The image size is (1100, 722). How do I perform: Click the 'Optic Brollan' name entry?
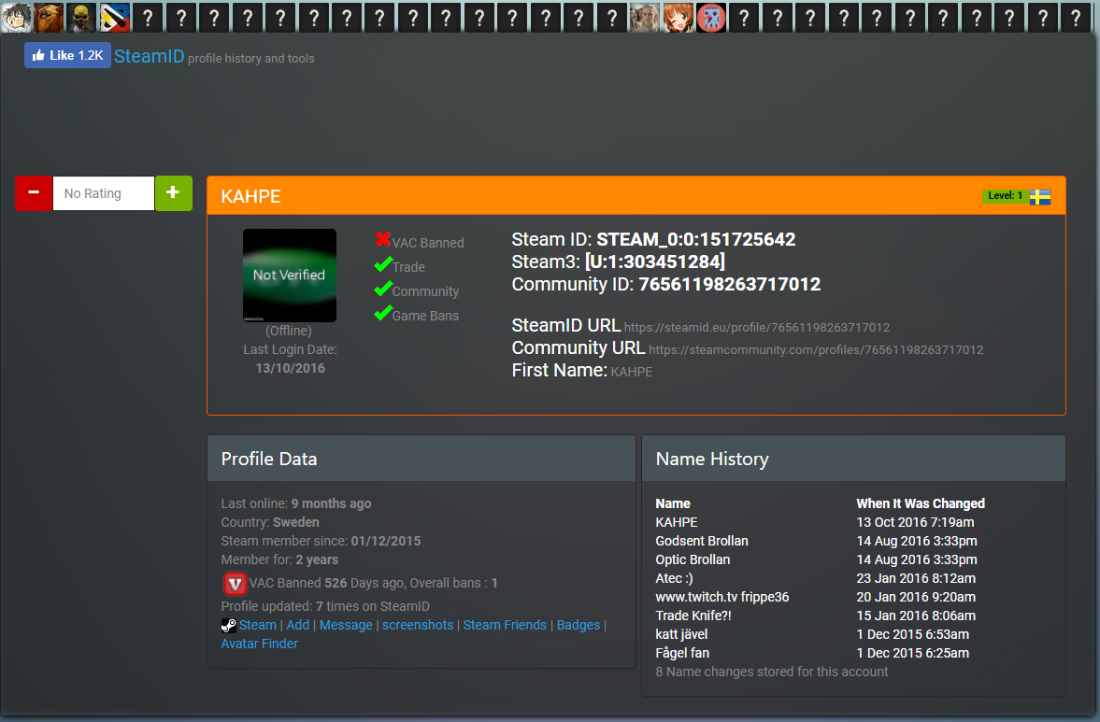(693, 559)
